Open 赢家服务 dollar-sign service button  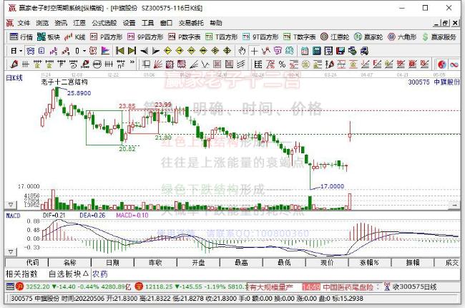(439, 37)
